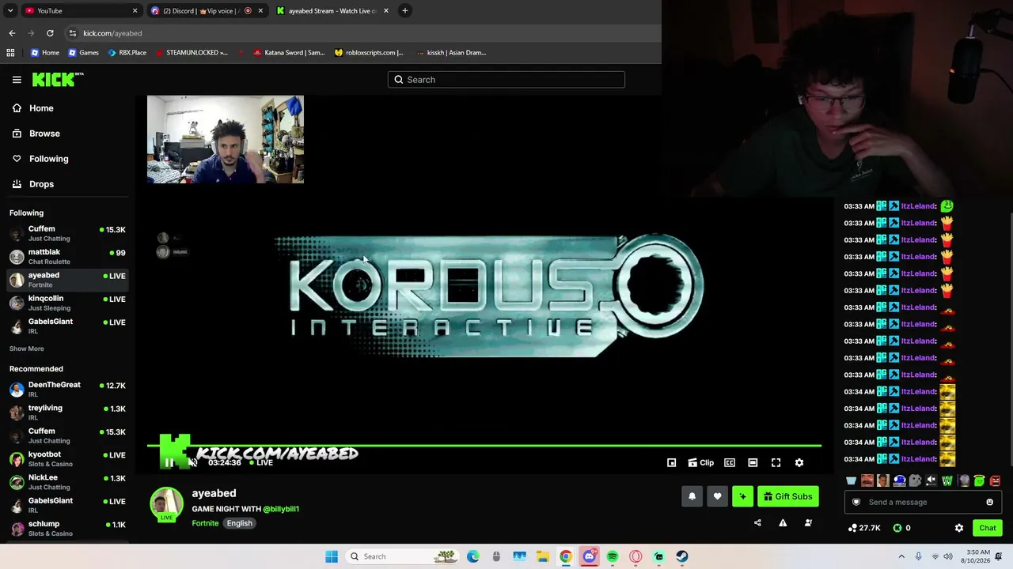The height and width of the screenshot is (569, 1013).
Task: Create a Clip of the stream
Action: [700, 463]
